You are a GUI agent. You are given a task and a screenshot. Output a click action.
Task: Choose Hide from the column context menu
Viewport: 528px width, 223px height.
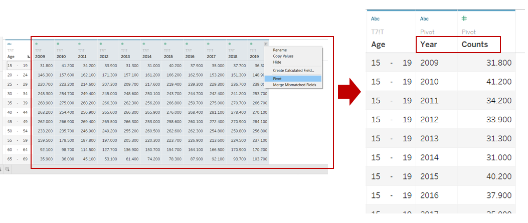click(x=277, y=62)
